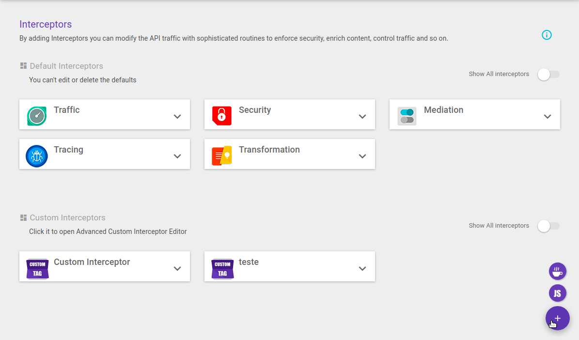Open the info icon beside Interceptors
579x340 pixels.
[547, 35]
